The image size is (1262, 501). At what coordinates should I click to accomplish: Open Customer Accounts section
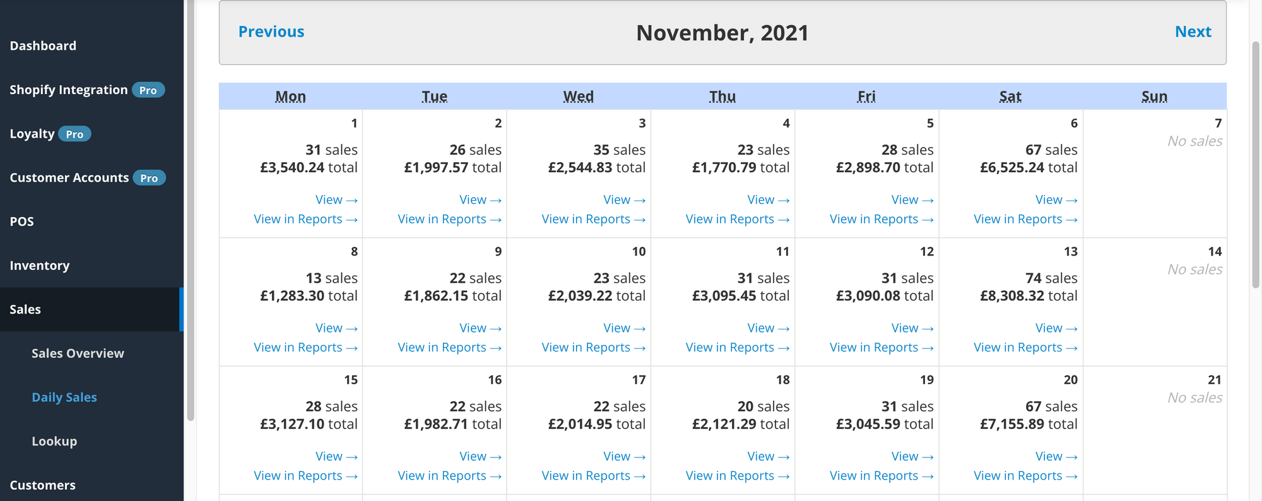click(69, 178)
